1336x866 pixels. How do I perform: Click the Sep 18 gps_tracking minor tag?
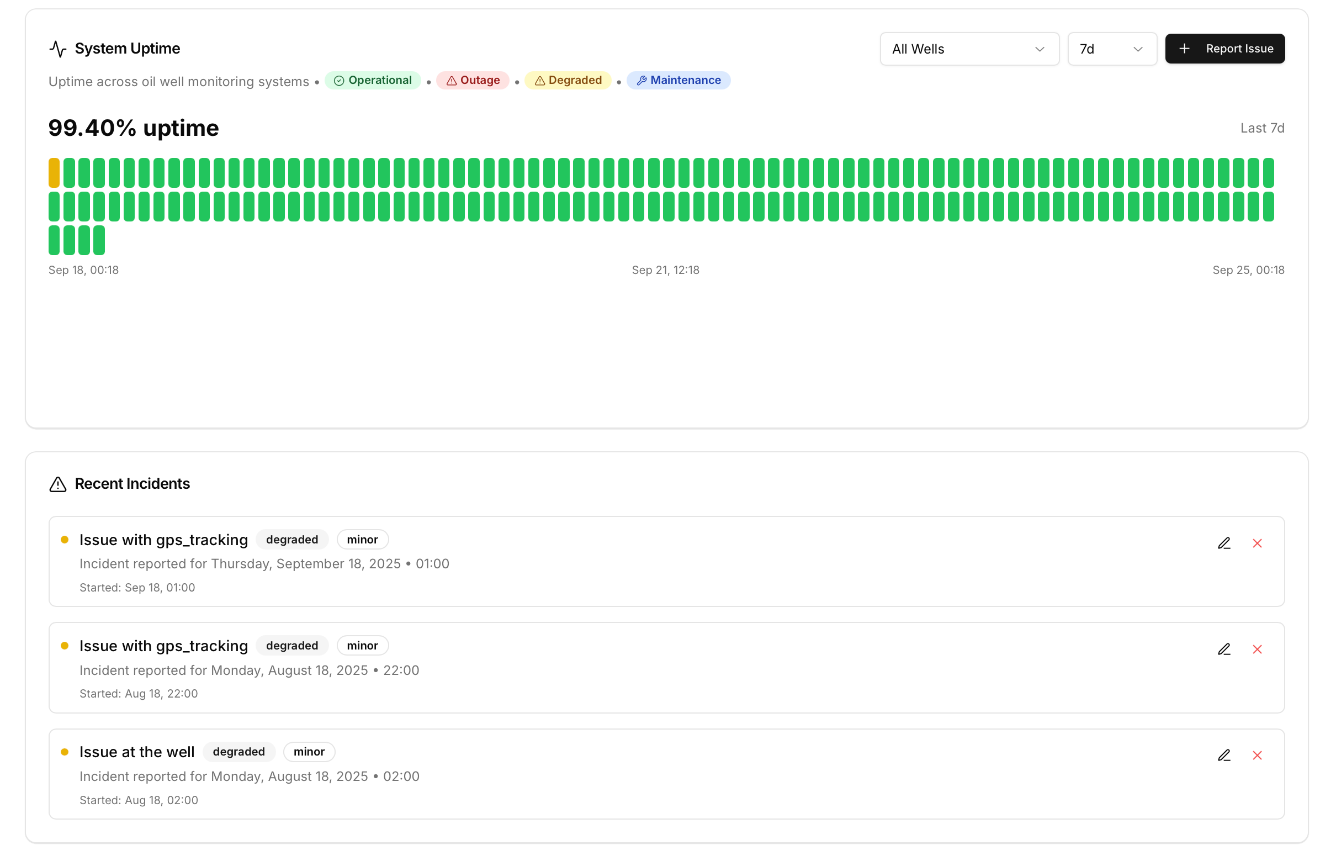point(363,540)
